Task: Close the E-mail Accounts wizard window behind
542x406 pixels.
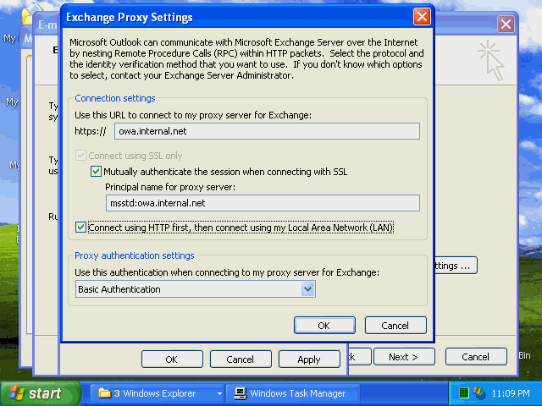Action: (x=506, y=25)
